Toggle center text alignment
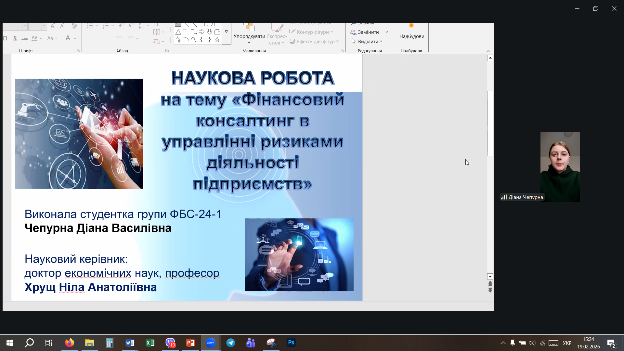Viewport: 624px width, 351px height. (x=99, y=38)
